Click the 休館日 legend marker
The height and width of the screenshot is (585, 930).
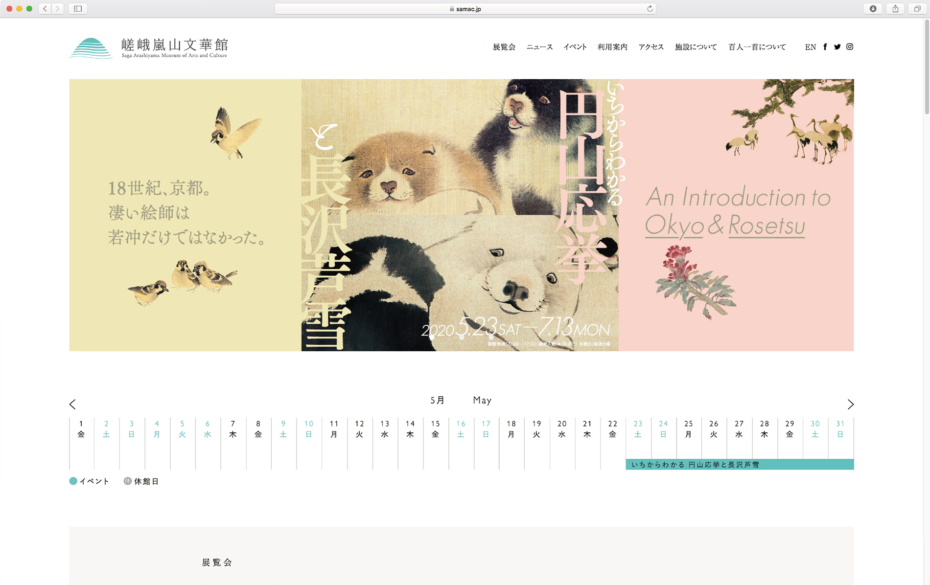click(x=128, y=481)
